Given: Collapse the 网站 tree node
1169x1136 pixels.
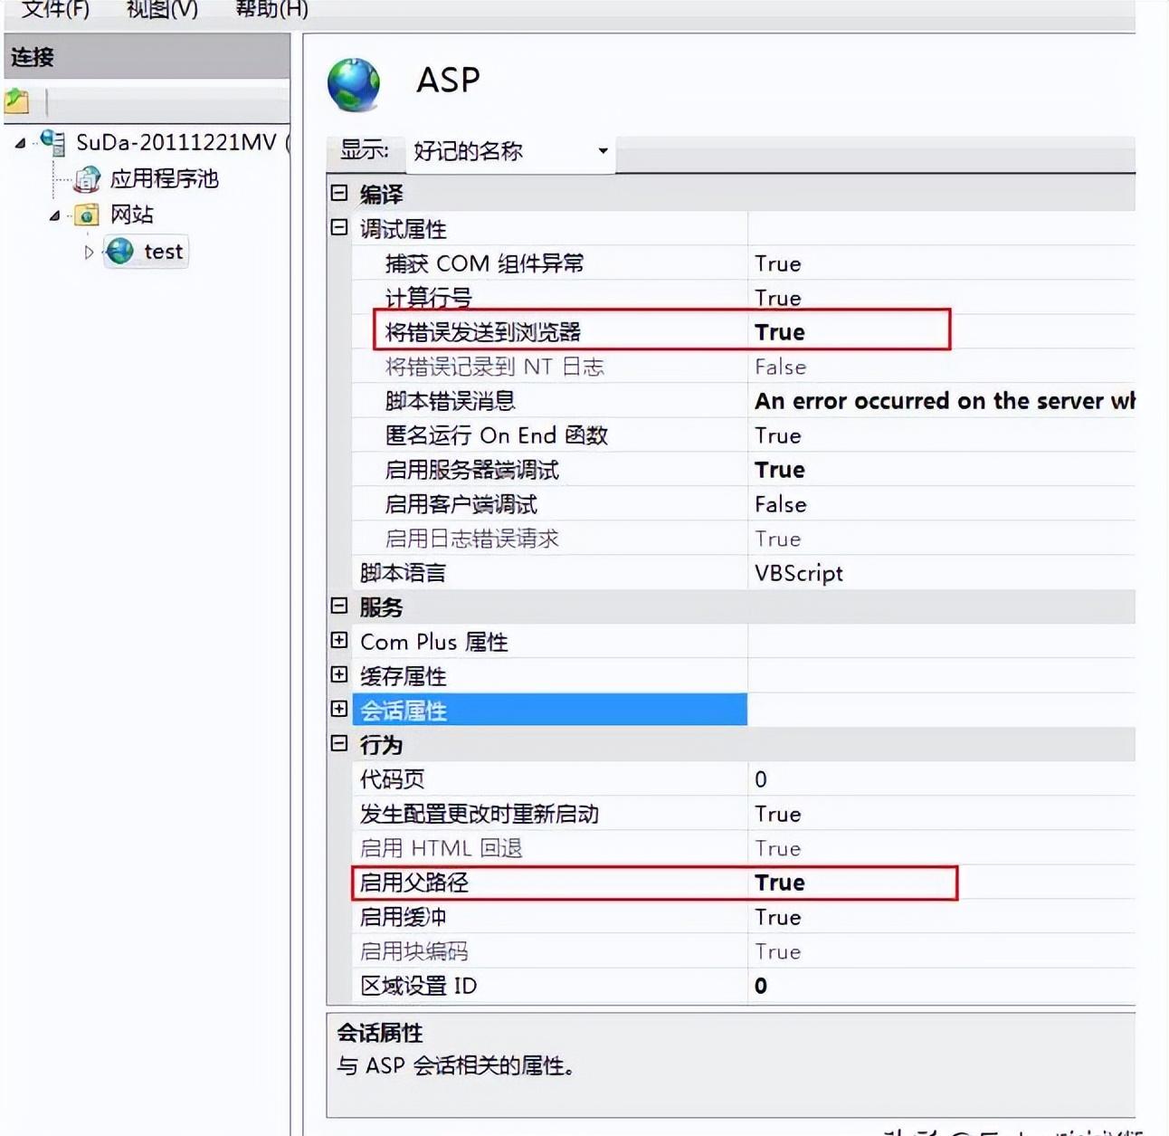Looking at the screenshot, I should (x=54, y=215).
